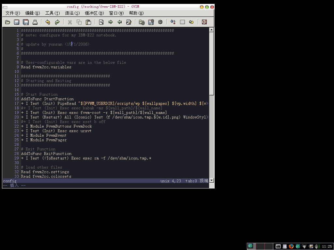Click the '+ I Test (Init) Exec exec urxvt' line
This screenshot has width=334, height=250.
(x=56, y=131)
